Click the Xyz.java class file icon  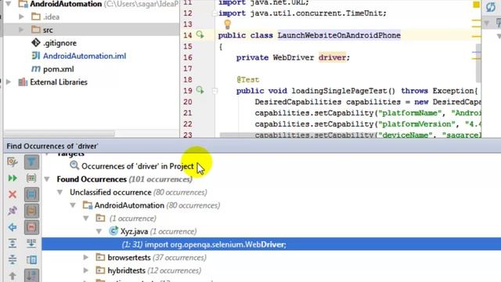114,231
